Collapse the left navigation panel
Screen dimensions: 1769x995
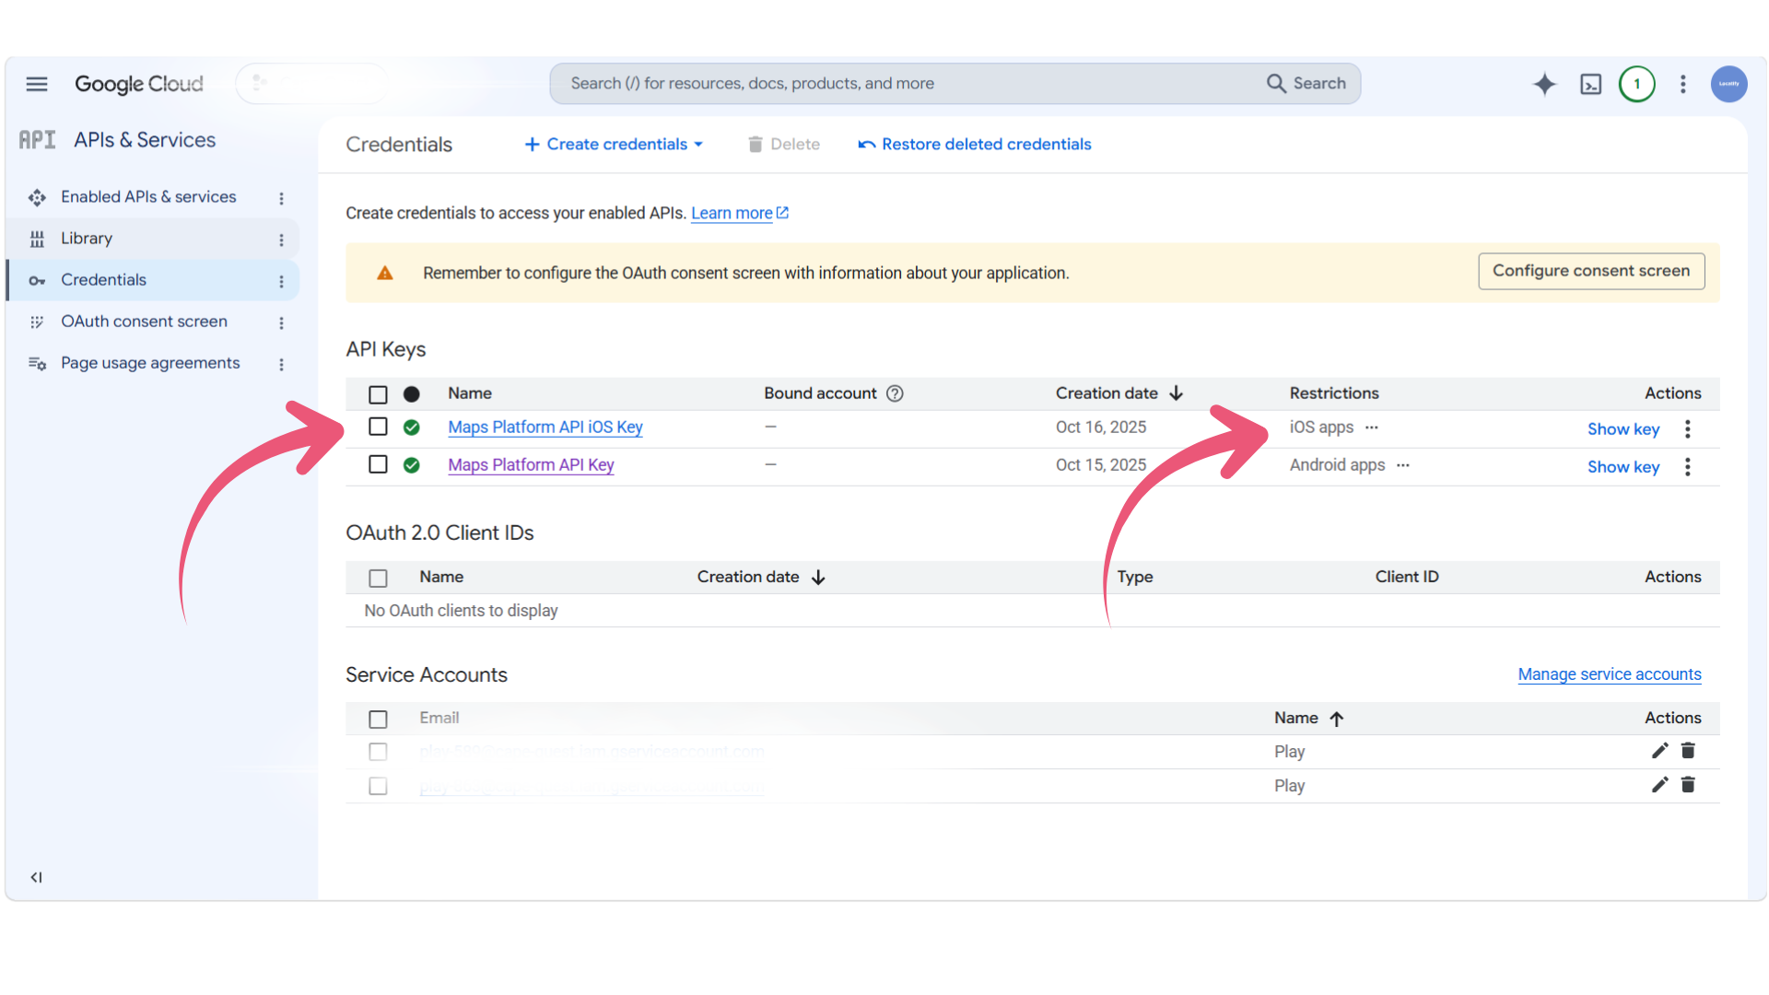(36, 877)
